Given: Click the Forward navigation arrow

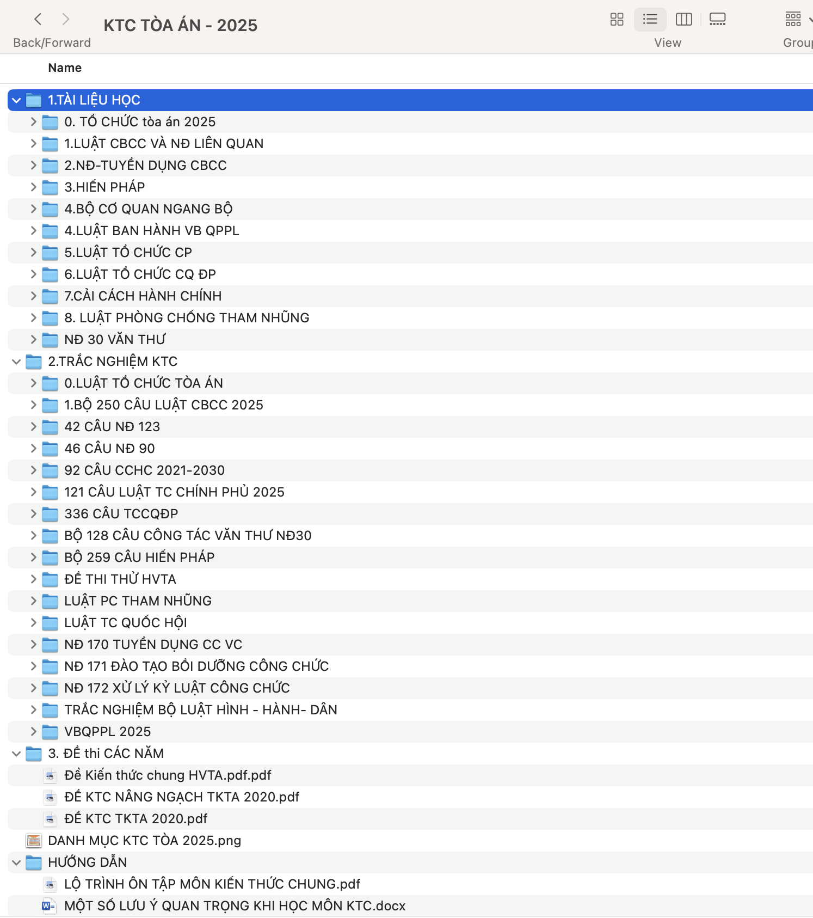Looking at the screenshot, I should pyautogui.click(x=66, y=20).
